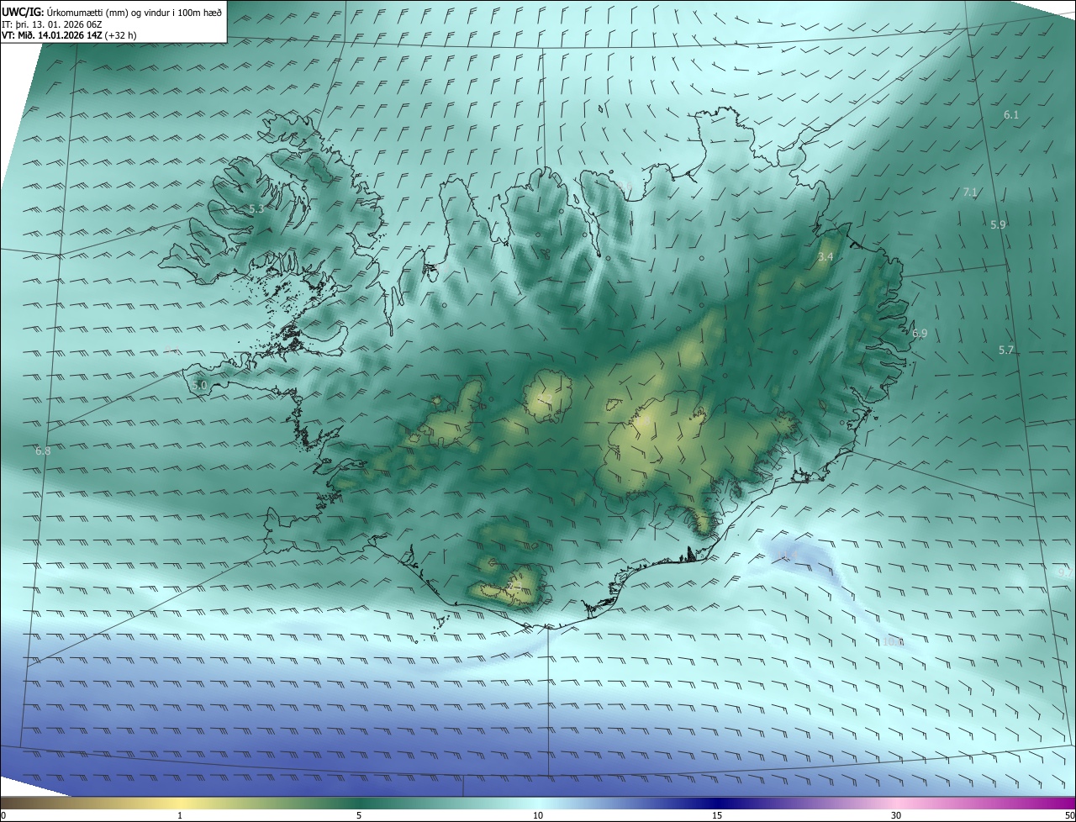Click the 30 tick on the color scale
The width and height of the screenshot is (1076, 822).
pos(896,816)
